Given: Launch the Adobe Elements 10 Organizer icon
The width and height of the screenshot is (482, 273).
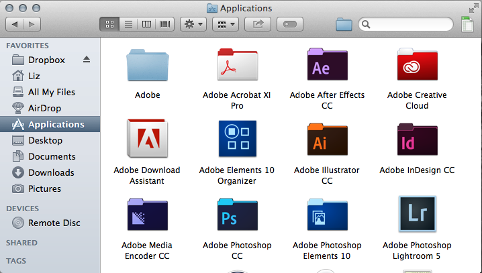Looking at the screenshot, I should click(x=238, y=138).
